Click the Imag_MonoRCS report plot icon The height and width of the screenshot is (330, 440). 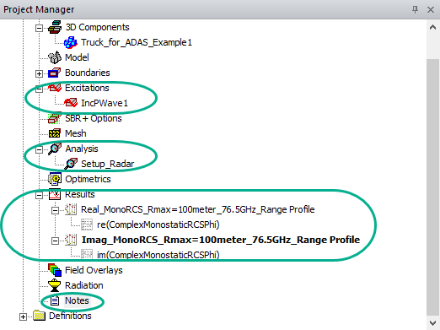coord(71,240)
